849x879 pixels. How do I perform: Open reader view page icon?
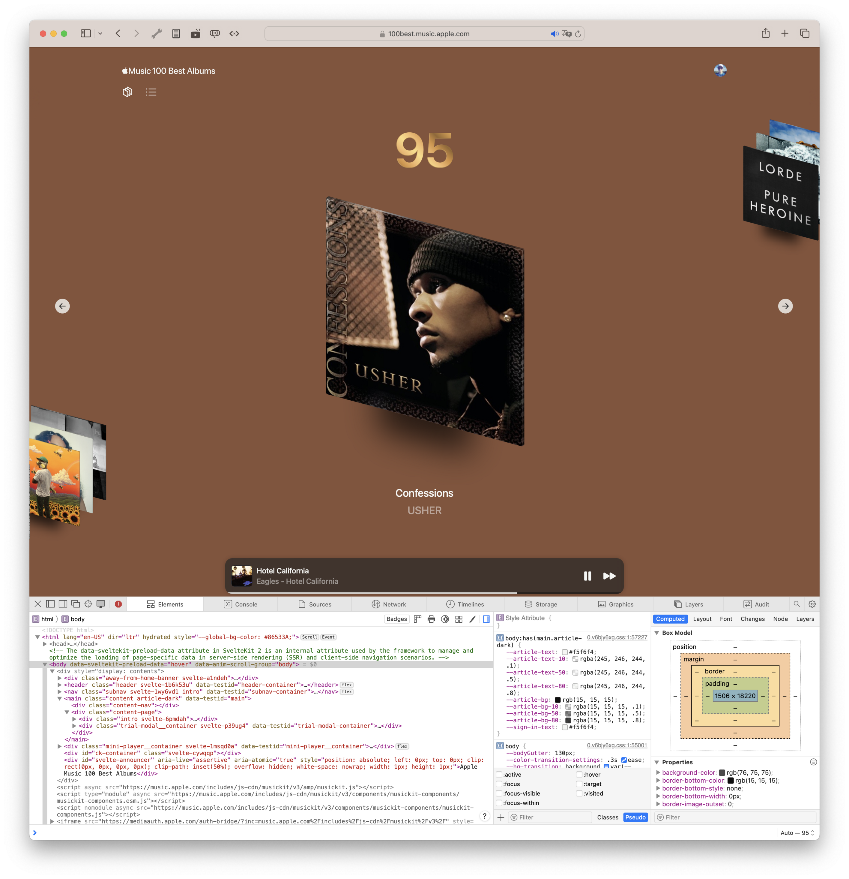coord(176,33)
